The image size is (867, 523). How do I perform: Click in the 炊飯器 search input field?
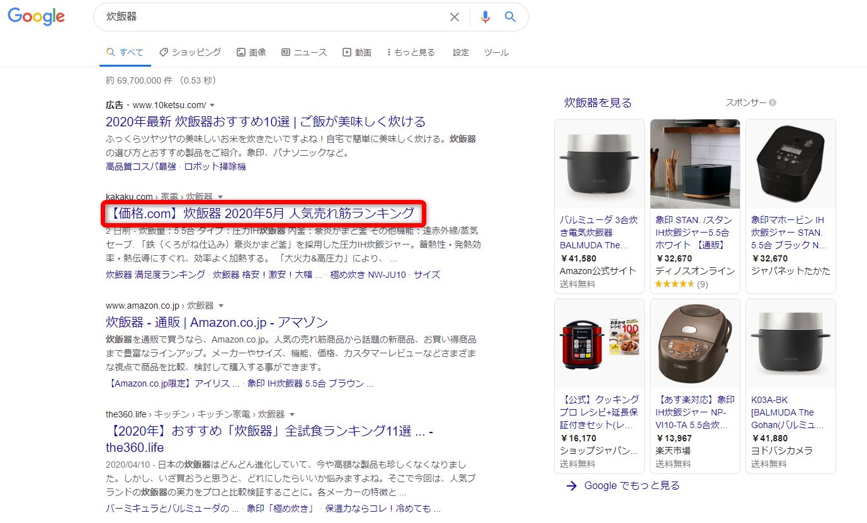(x=271, y=17)
